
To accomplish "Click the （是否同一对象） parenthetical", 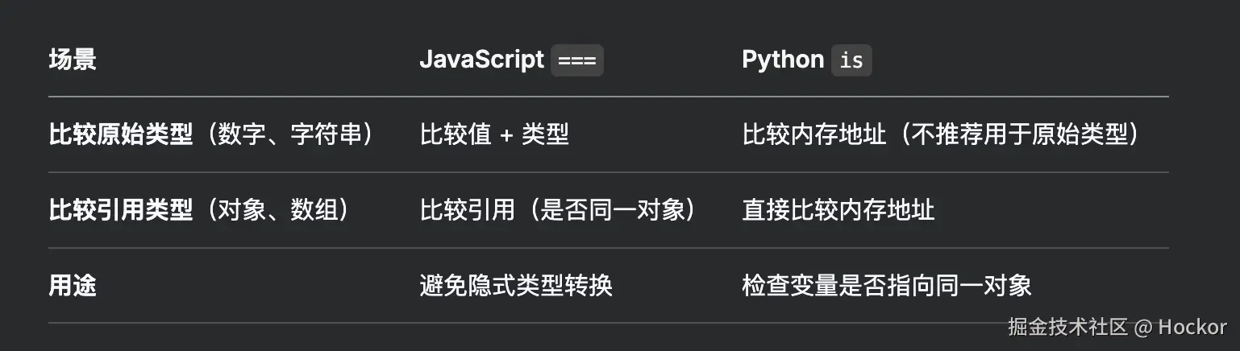I will click(x=611, y=210).
